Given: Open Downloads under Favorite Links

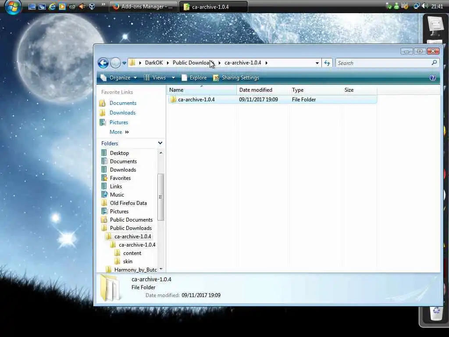Looking at the screenshot, I should point(123,113).
